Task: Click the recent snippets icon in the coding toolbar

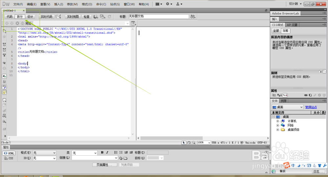Action: click(4, 116)
